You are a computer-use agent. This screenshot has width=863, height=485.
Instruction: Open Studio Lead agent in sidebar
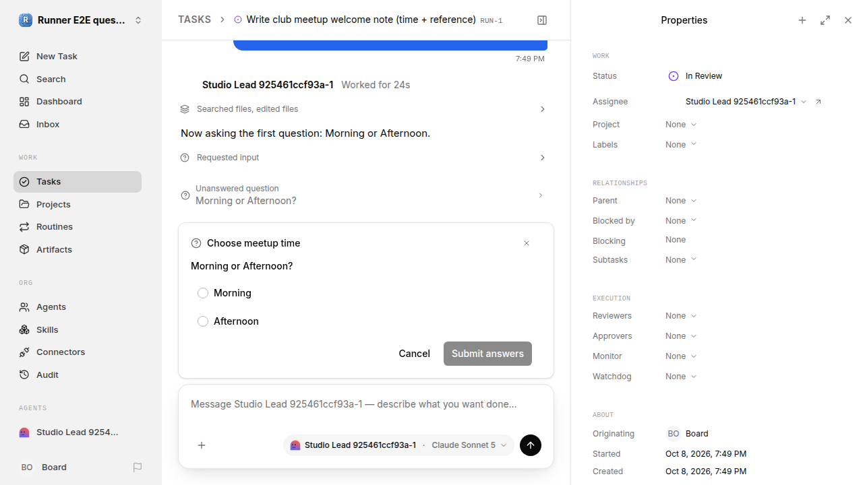tap(78, 432)
